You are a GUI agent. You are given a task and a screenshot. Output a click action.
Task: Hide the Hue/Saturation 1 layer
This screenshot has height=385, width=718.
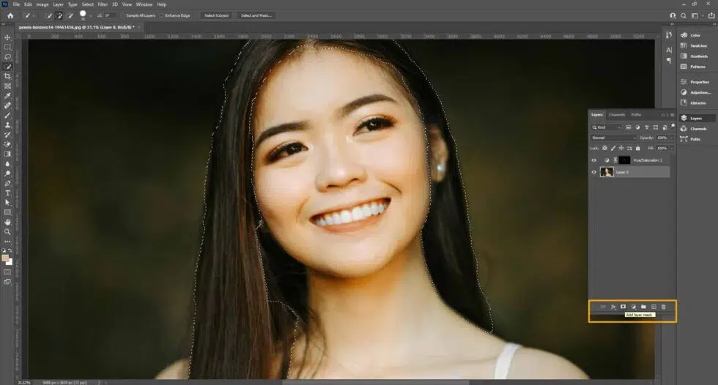(x=594, y=160)
